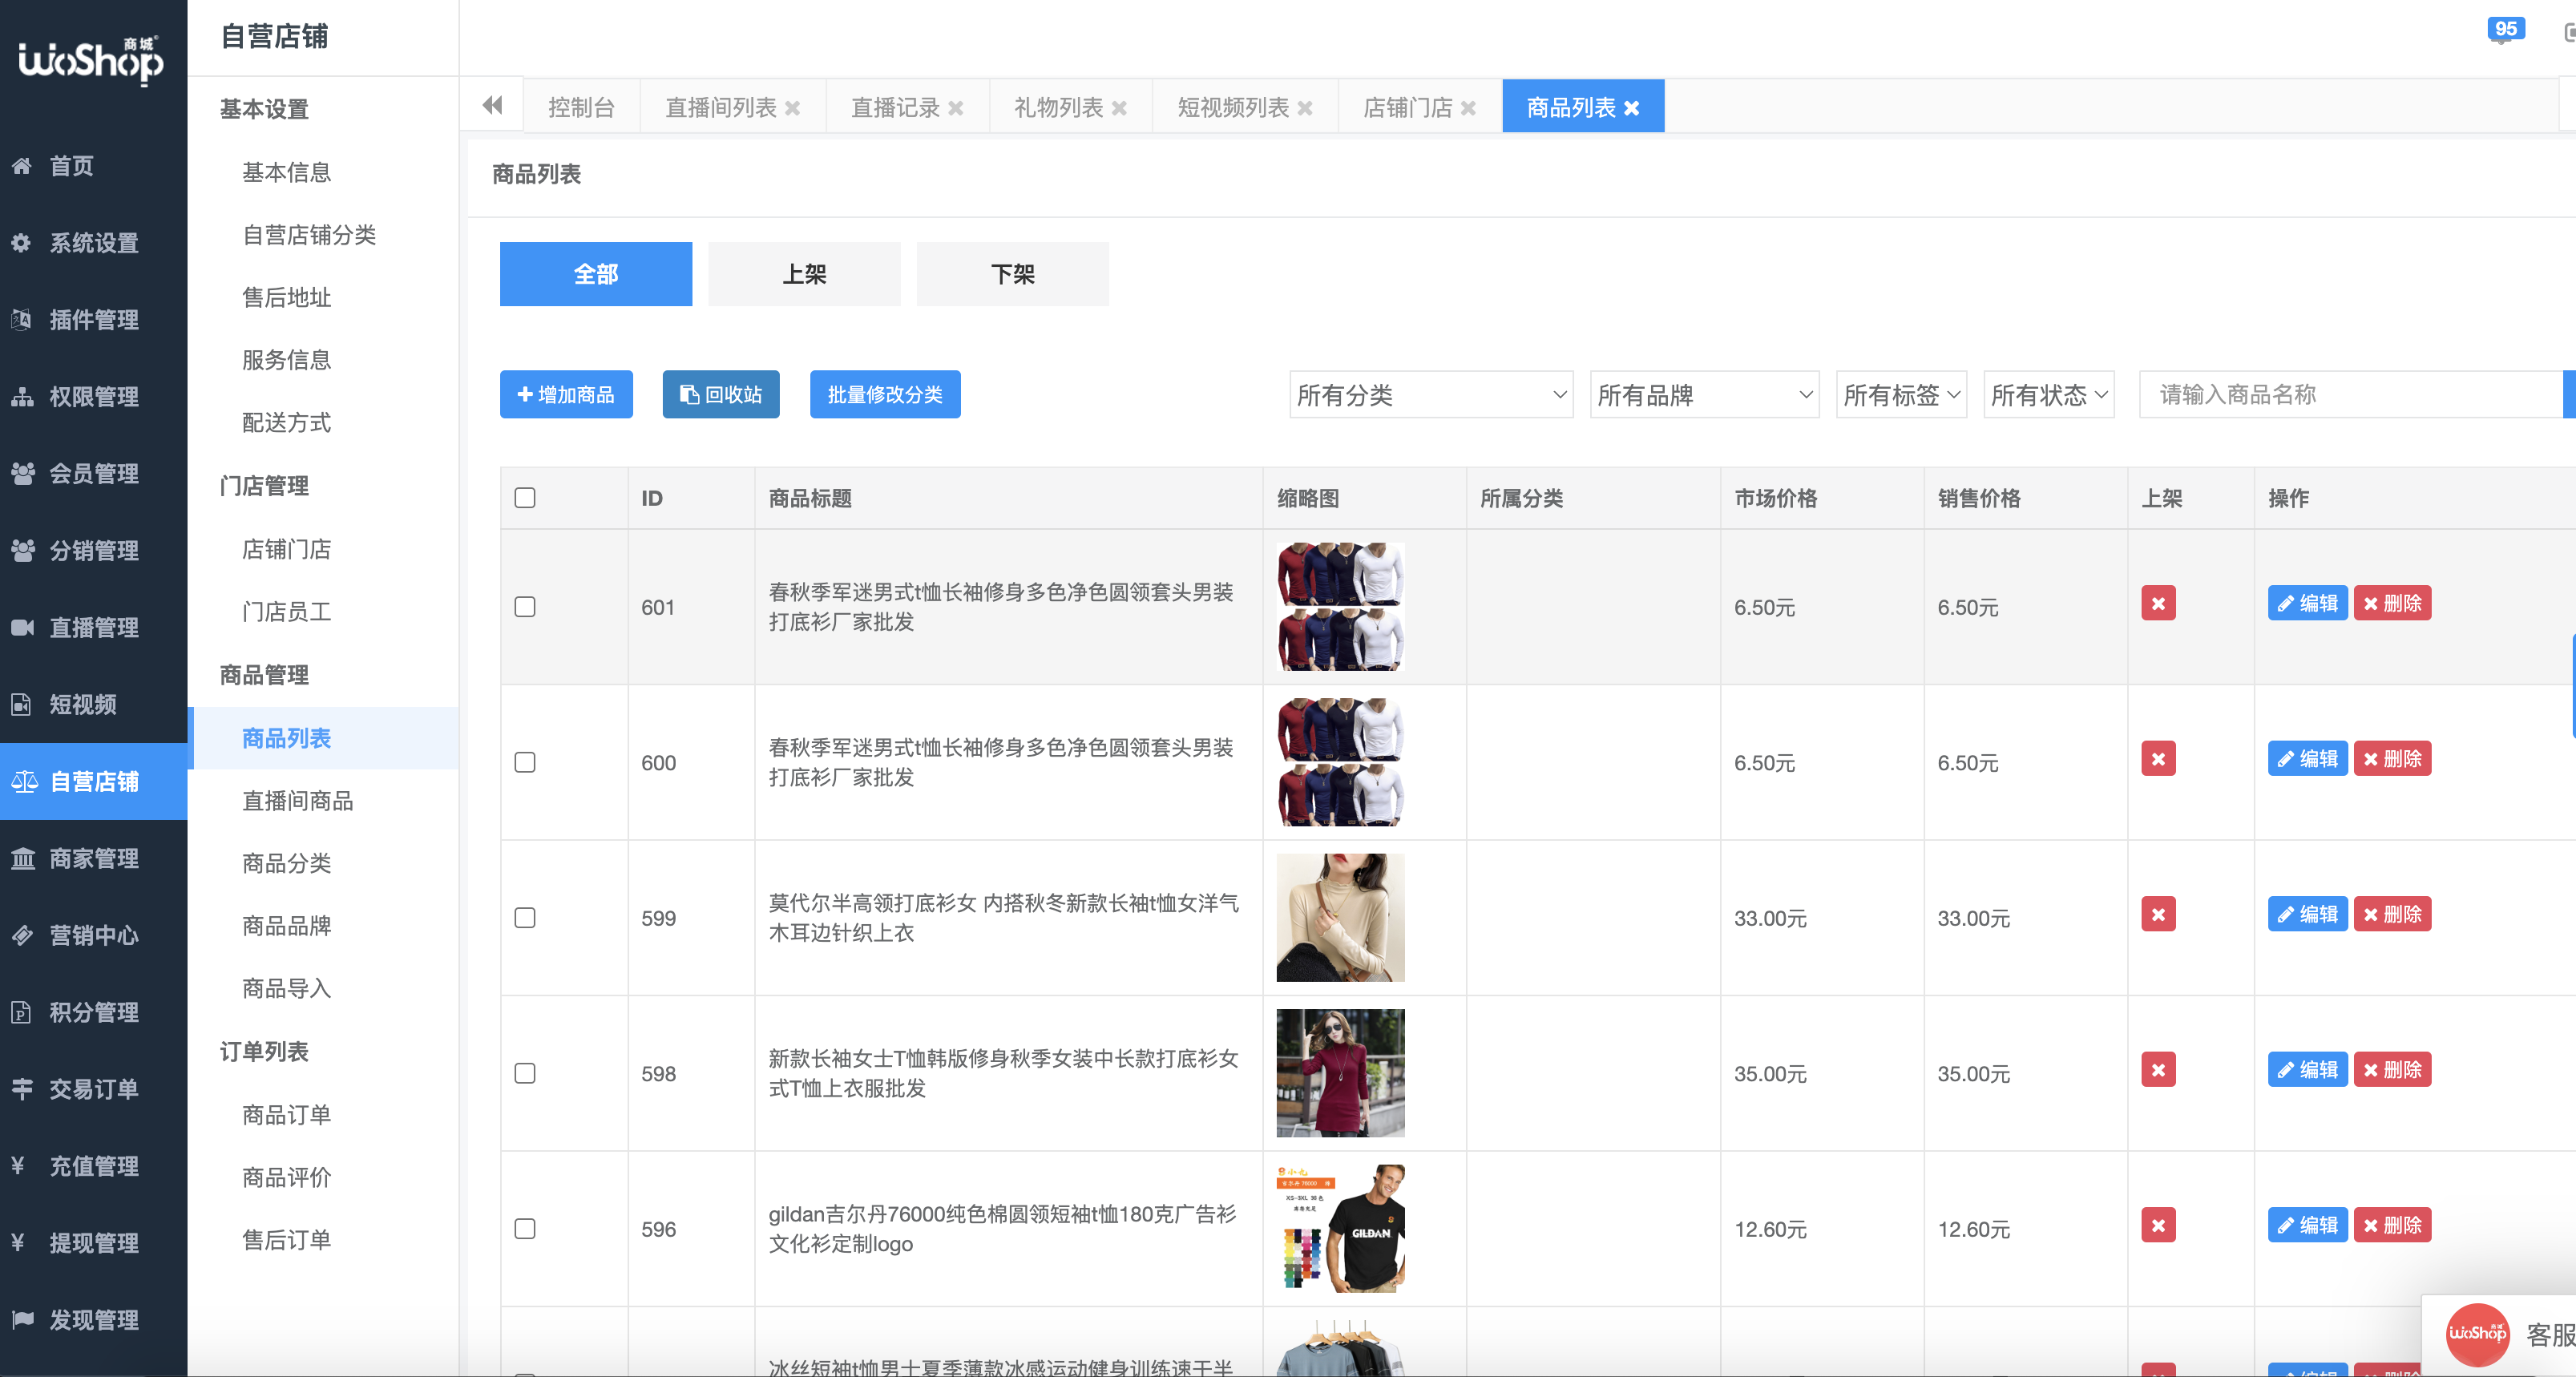Screen dimensions: 2576x1377
Task: Close the 短视频列表 tab
Action: [1305, 108]
